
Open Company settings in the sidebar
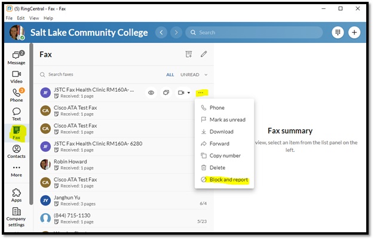click(16, 217)
